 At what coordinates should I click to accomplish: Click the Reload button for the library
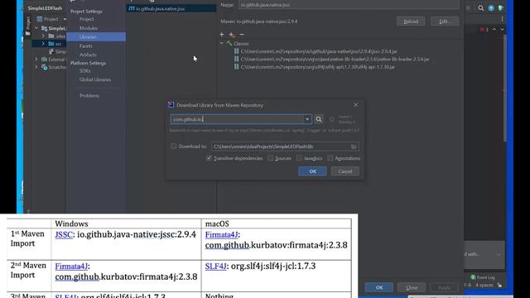click(411, 22)
